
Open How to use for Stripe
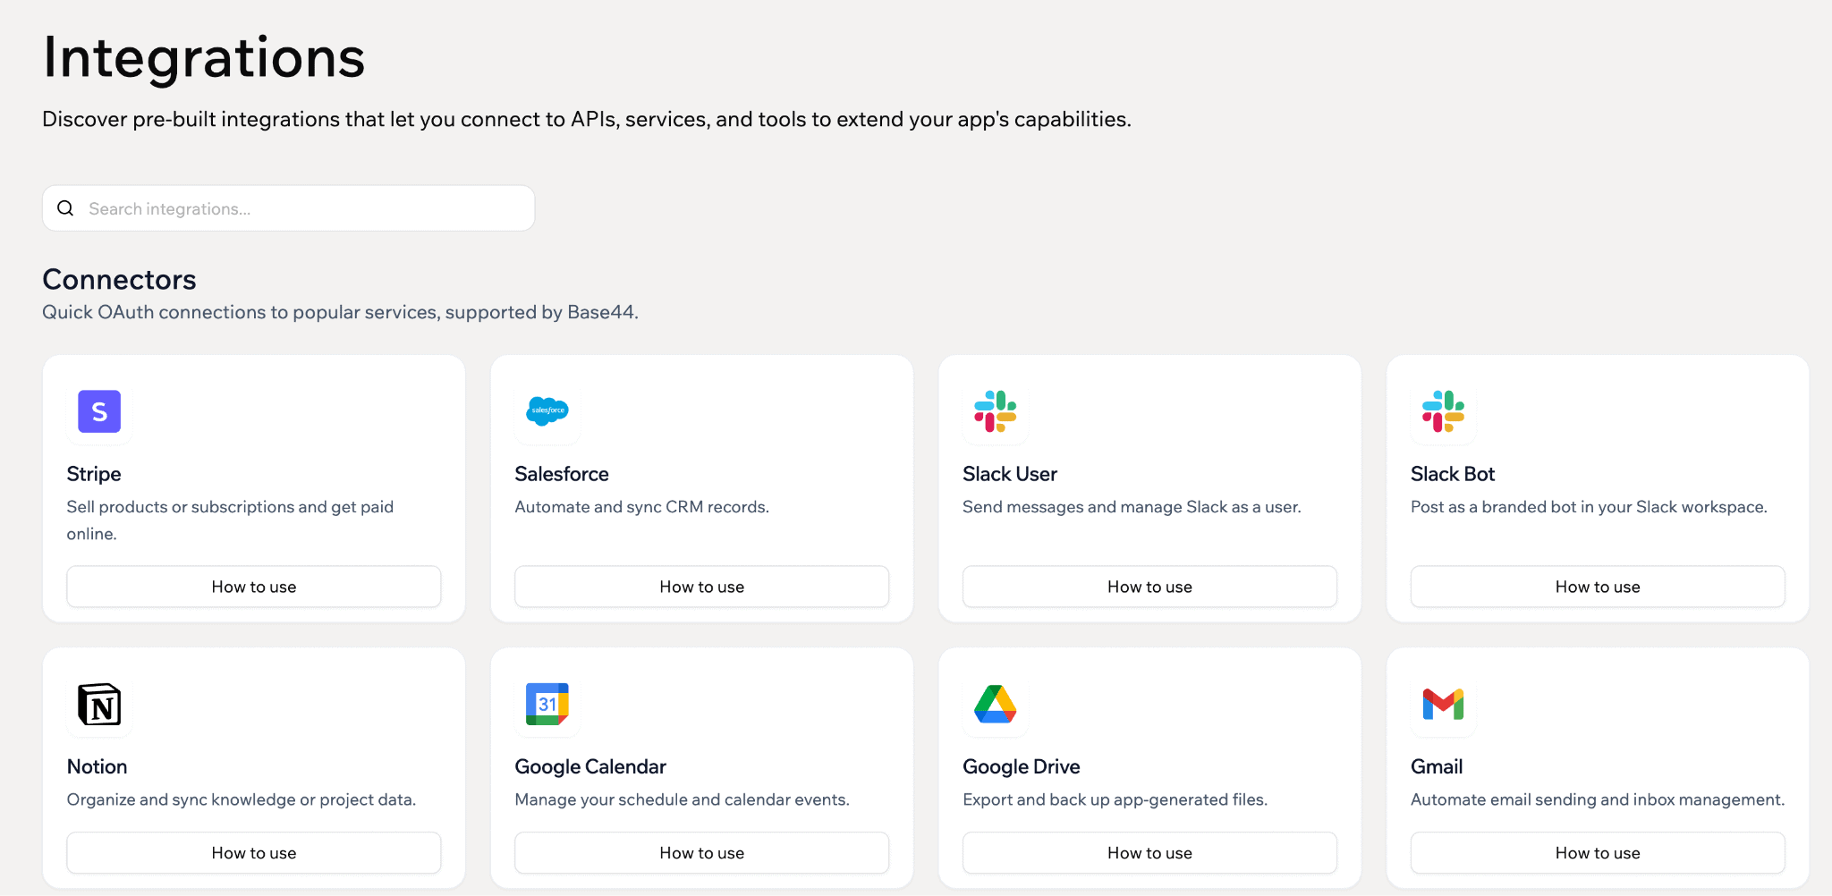[x=254, y=587]
